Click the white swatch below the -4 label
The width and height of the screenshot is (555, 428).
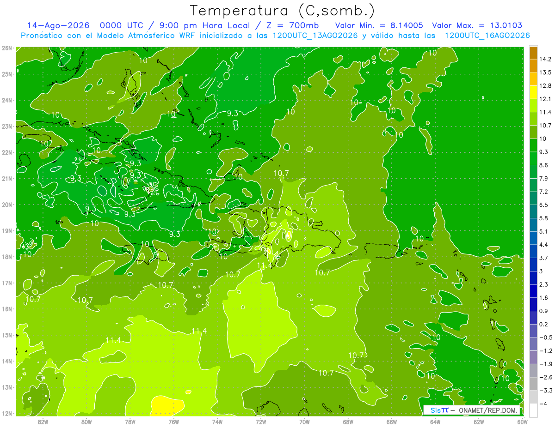pos(533,410)
